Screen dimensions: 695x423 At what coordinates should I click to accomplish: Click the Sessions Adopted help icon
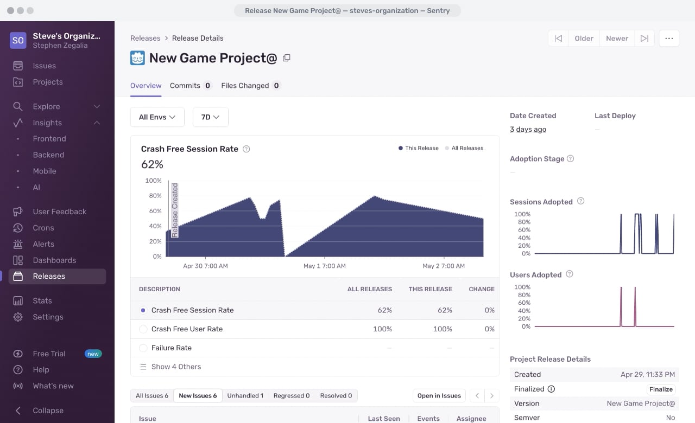[580, 201]
